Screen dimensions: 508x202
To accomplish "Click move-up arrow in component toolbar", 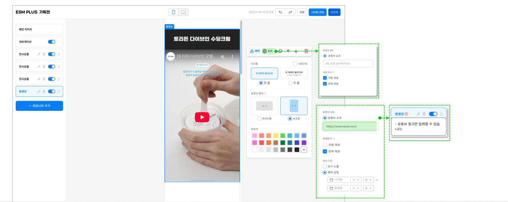I will (288, 51).
